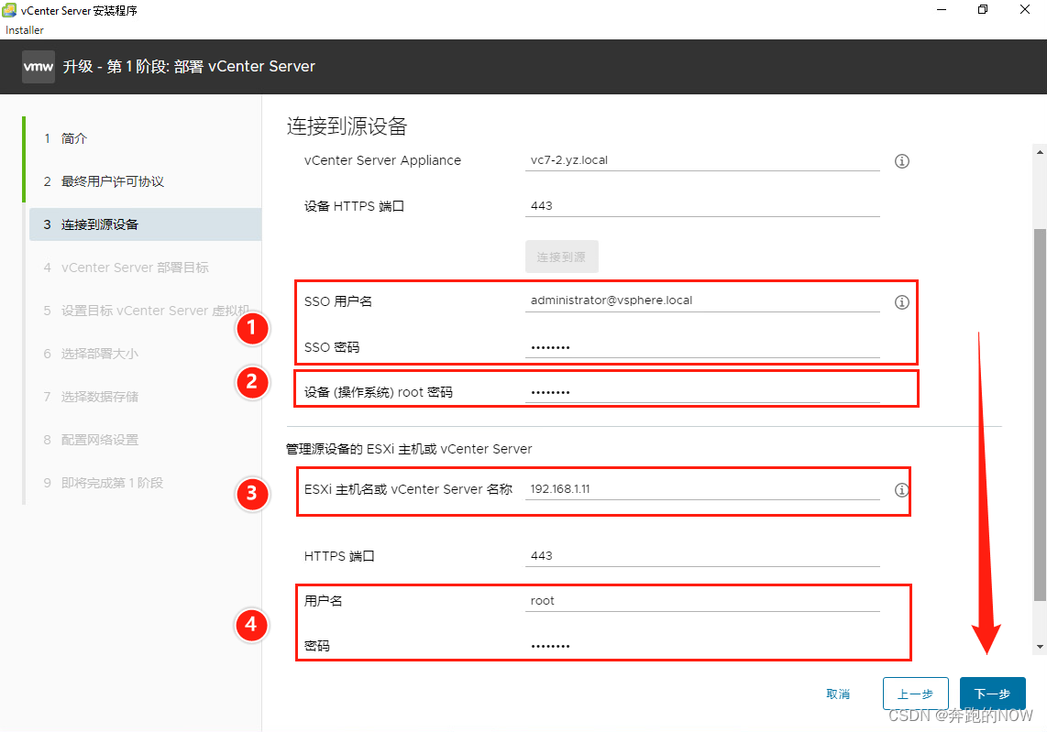Image resolution: width=1047 pixels, height=732 pixels.
Task: Click the vCenter Server Appliance address field
Action: [x=702, y=160]
